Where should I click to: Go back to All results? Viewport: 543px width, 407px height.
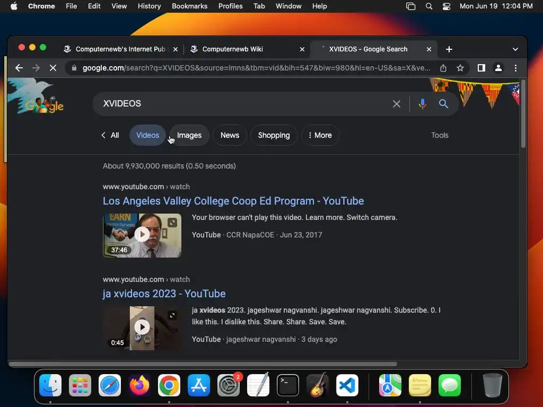point(110,135)
